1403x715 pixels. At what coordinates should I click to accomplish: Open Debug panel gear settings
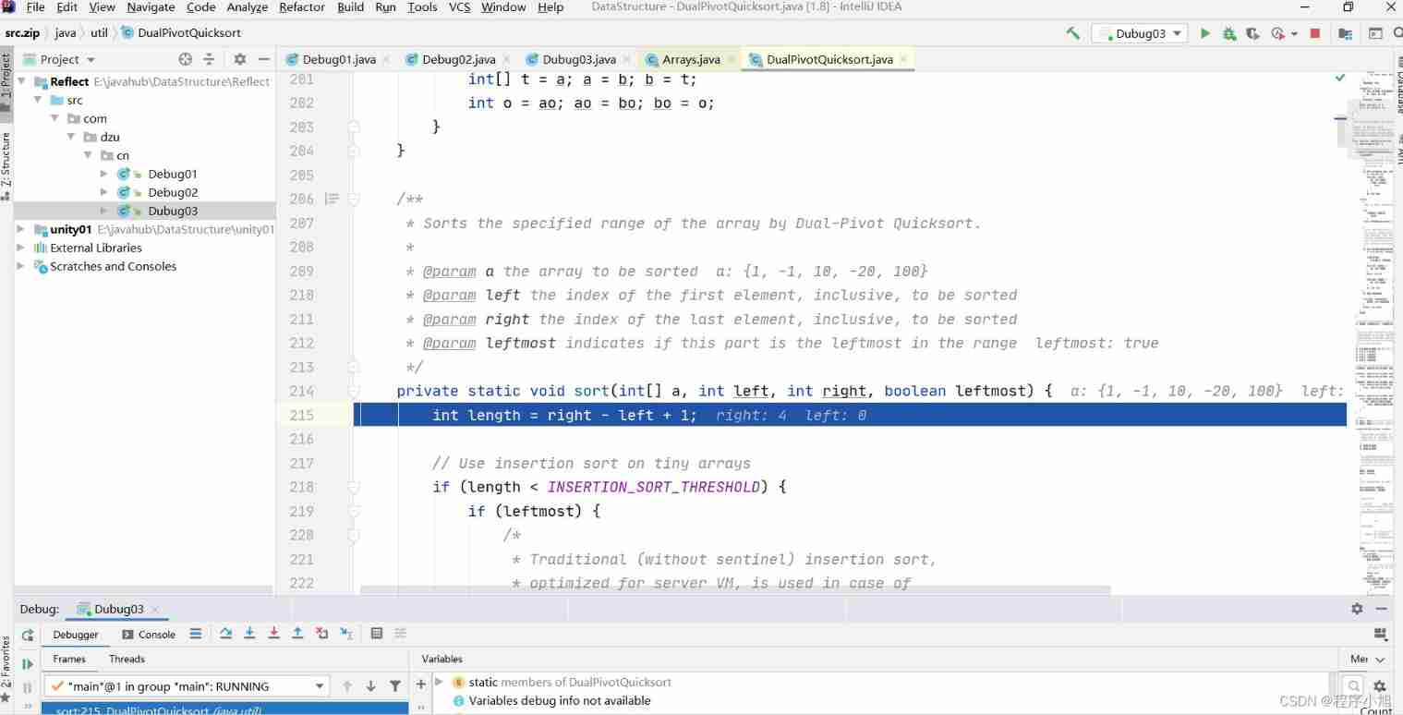[x=1357, y=609]
